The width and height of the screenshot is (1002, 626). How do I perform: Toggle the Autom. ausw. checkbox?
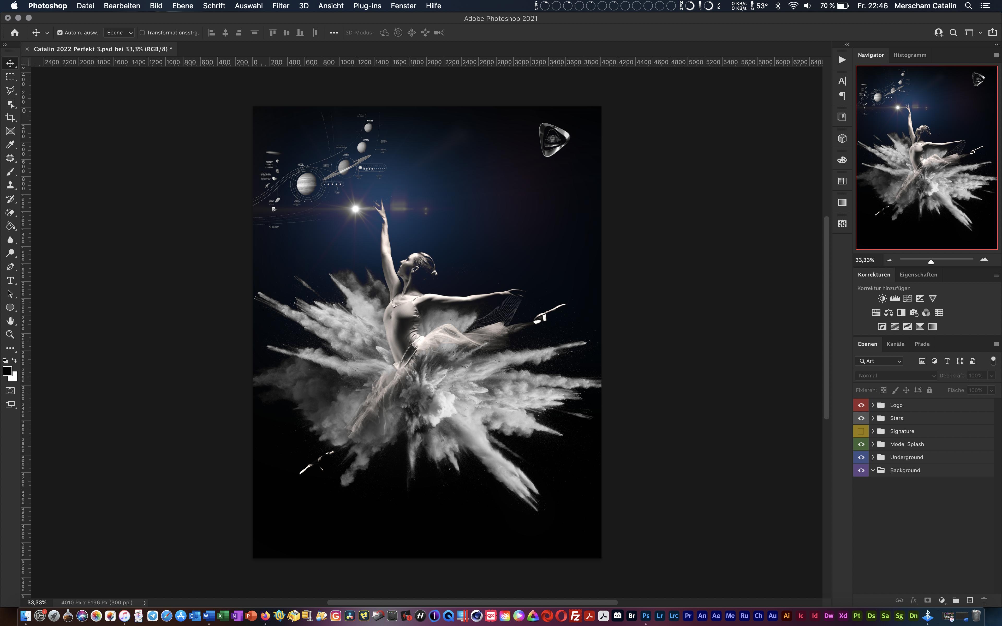point(60,33)
